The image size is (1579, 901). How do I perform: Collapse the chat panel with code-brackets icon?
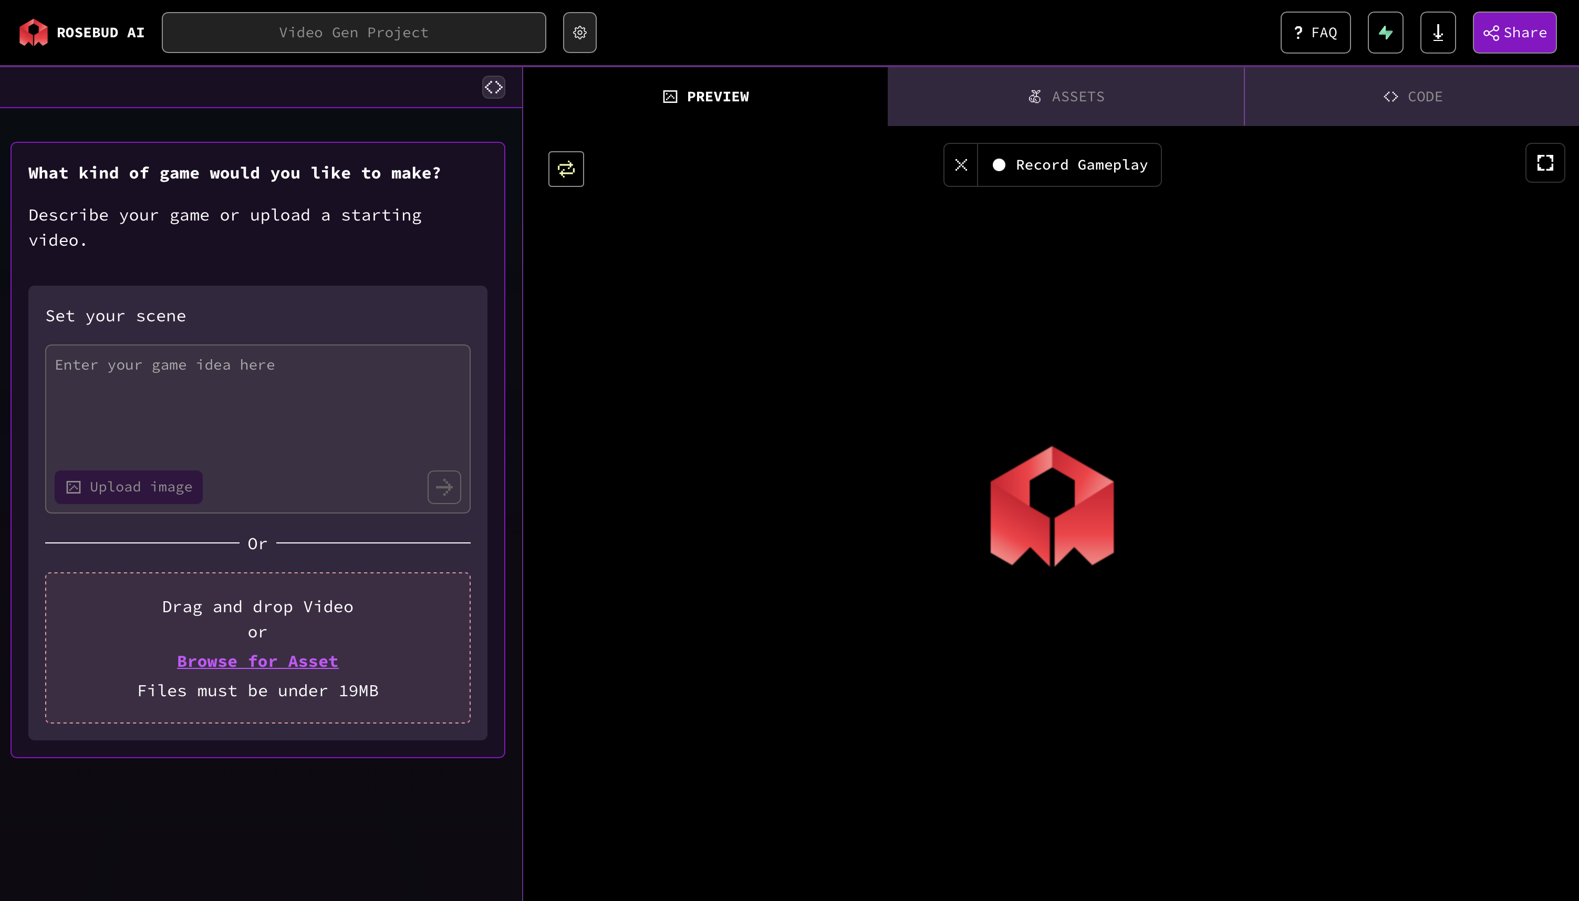coord(493,87)
